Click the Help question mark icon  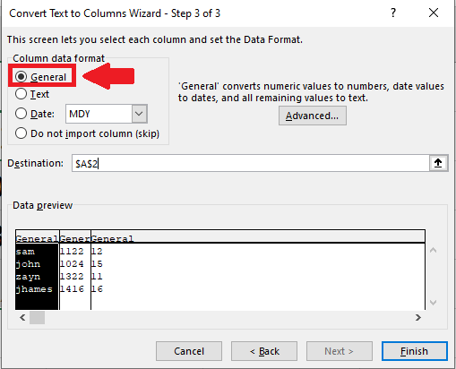tap(393, 13)
